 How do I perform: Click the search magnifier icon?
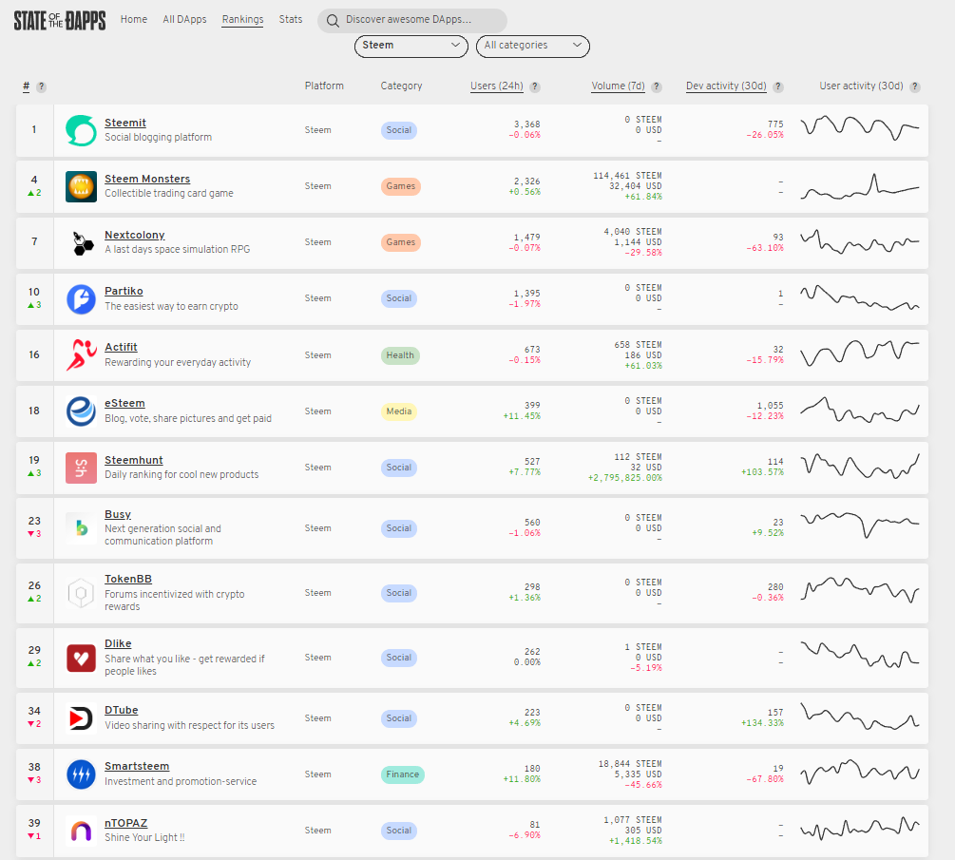coord(333,21)
